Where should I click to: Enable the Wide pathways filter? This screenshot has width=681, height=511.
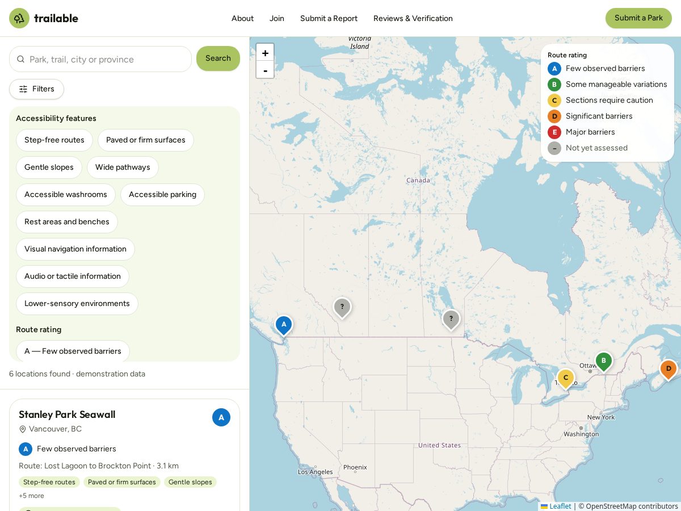(123, 167)
